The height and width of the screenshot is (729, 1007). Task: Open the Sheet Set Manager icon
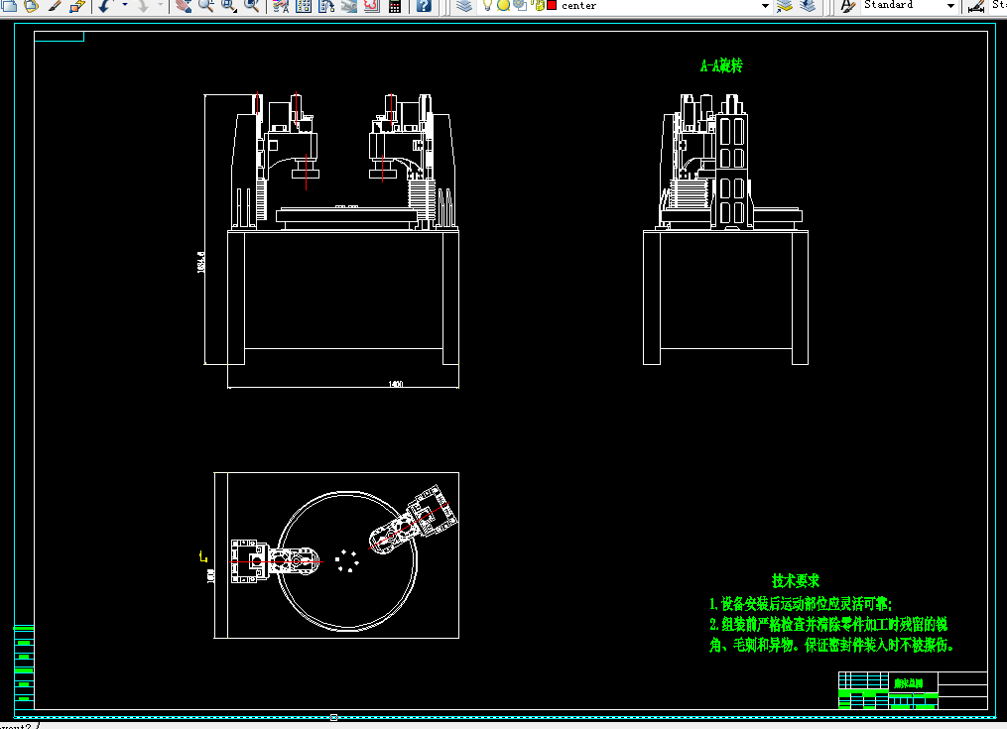click(x=348, y=6)
